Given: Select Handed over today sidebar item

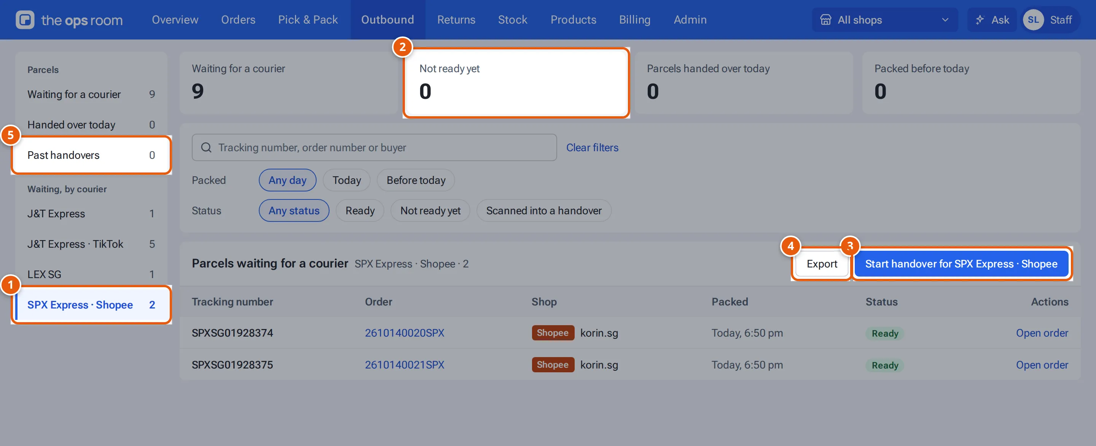Looking at the screenshot, I should 91,125.
